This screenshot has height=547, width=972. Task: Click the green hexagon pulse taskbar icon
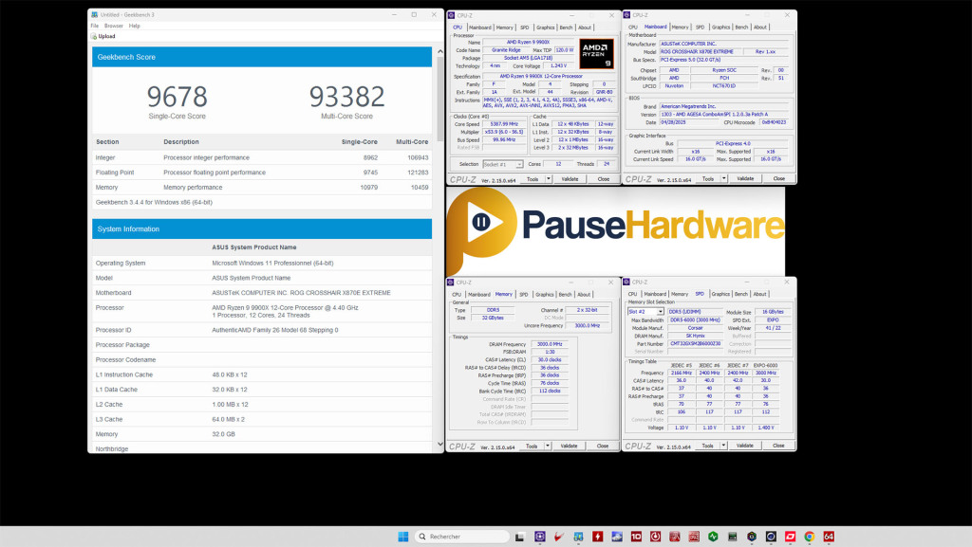(x=713, y=537)
